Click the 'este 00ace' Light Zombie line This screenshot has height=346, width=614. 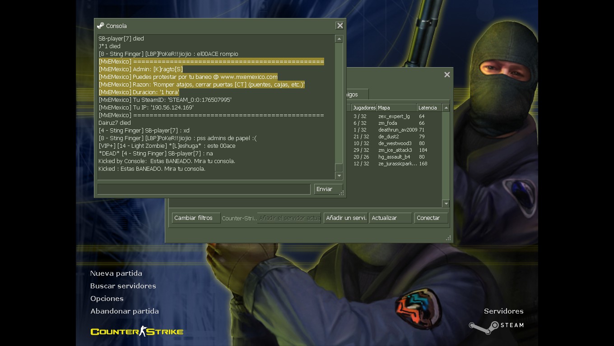point(167,146)
